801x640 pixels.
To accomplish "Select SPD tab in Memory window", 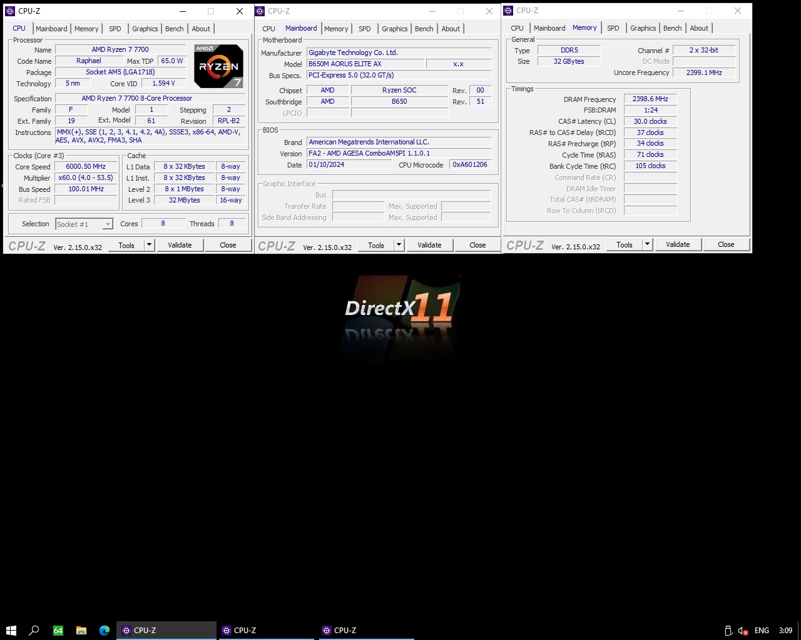I will tap(613, 28).
